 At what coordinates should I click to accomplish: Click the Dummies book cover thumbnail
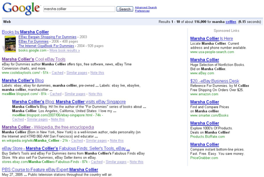pyautogui.click(x=10, y=44)
